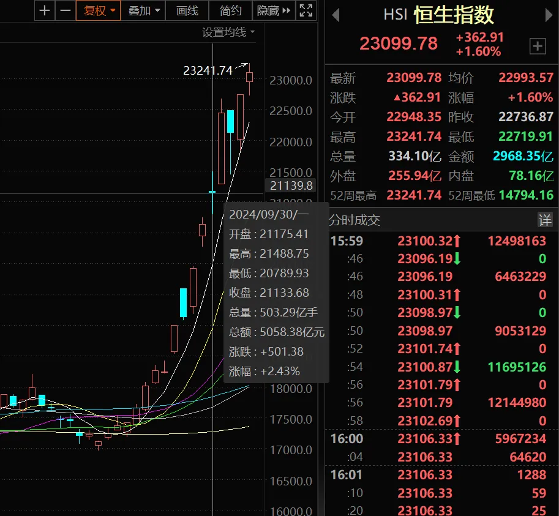Open the 复权 dropdown
Viewport: 559px width, 516px height.
(x=99, y=10)
